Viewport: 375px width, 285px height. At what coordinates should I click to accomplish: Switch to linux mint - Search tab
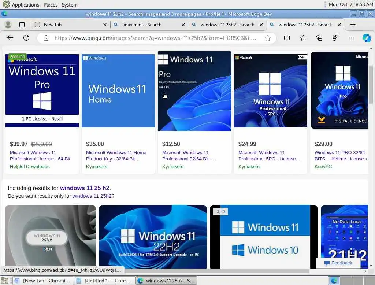tap(149, 25)
